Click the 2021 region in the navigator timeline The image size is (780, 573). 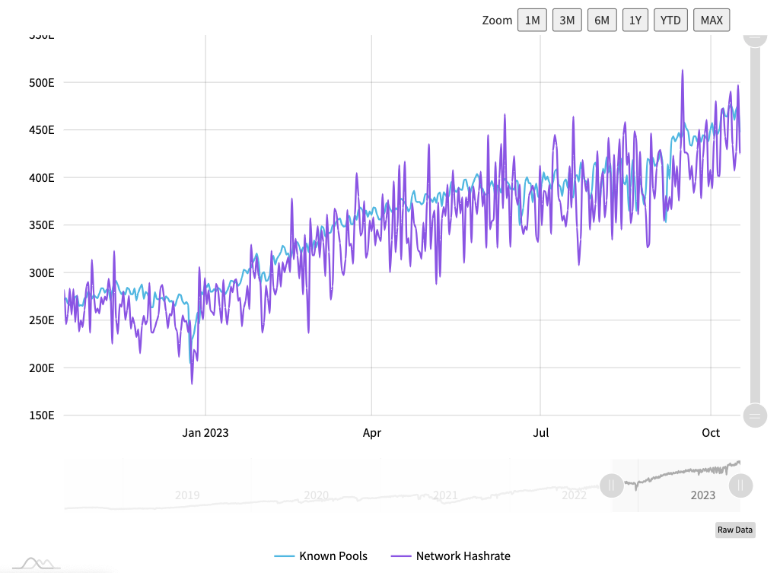(x=445, y=495)
